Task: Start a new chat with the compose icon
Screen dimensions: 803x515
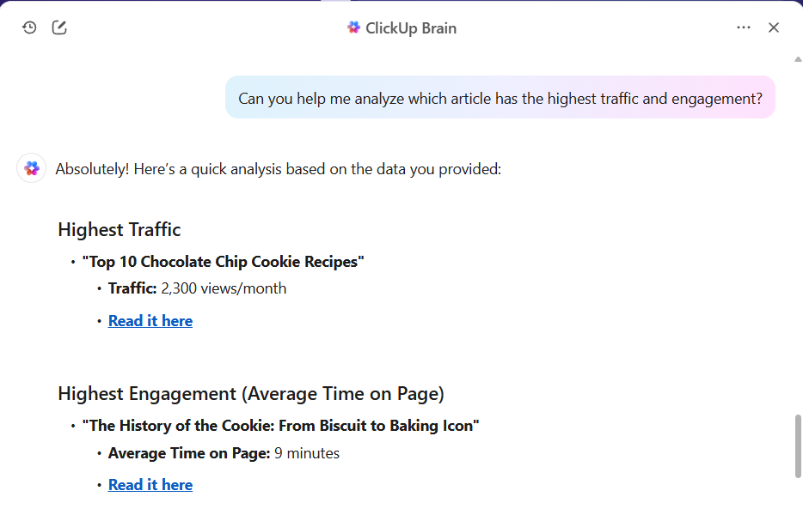Action: pyautogui.click(x=59, y=27)
